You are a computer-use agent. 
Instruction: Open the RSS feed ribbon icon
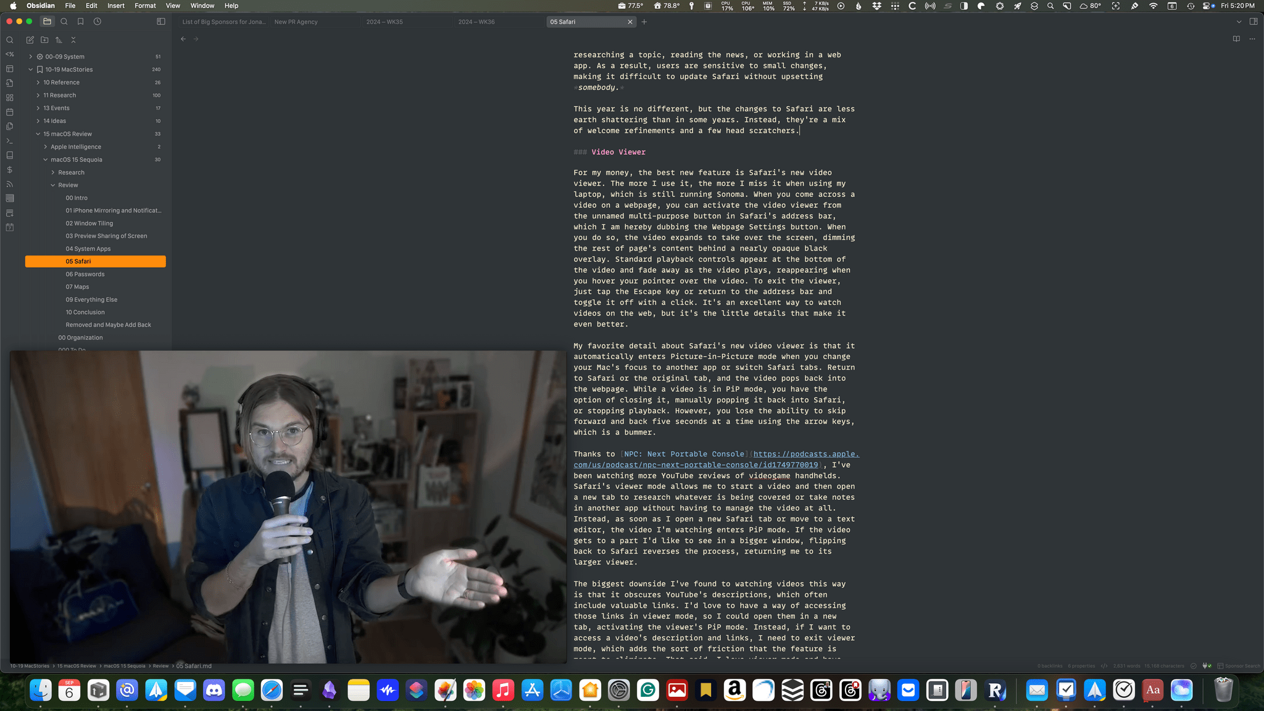(10, 185)
